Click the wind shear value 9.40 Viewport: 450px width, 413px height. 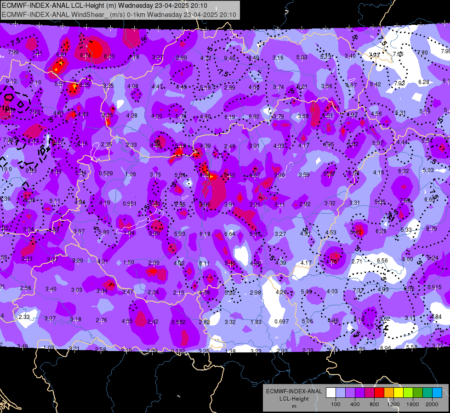(x=229, y=58)
